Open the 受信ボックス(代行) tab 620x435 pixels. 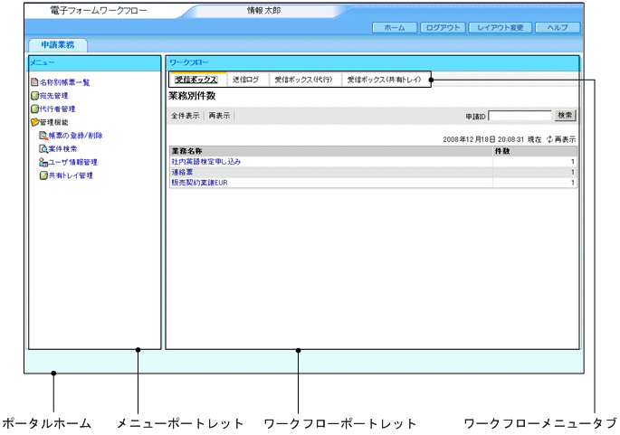click(x=302, y=80)
